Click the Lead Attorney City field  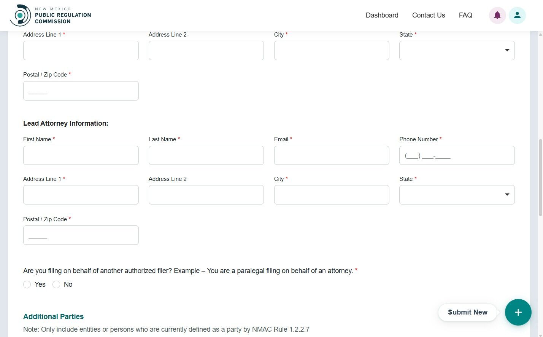331,195
